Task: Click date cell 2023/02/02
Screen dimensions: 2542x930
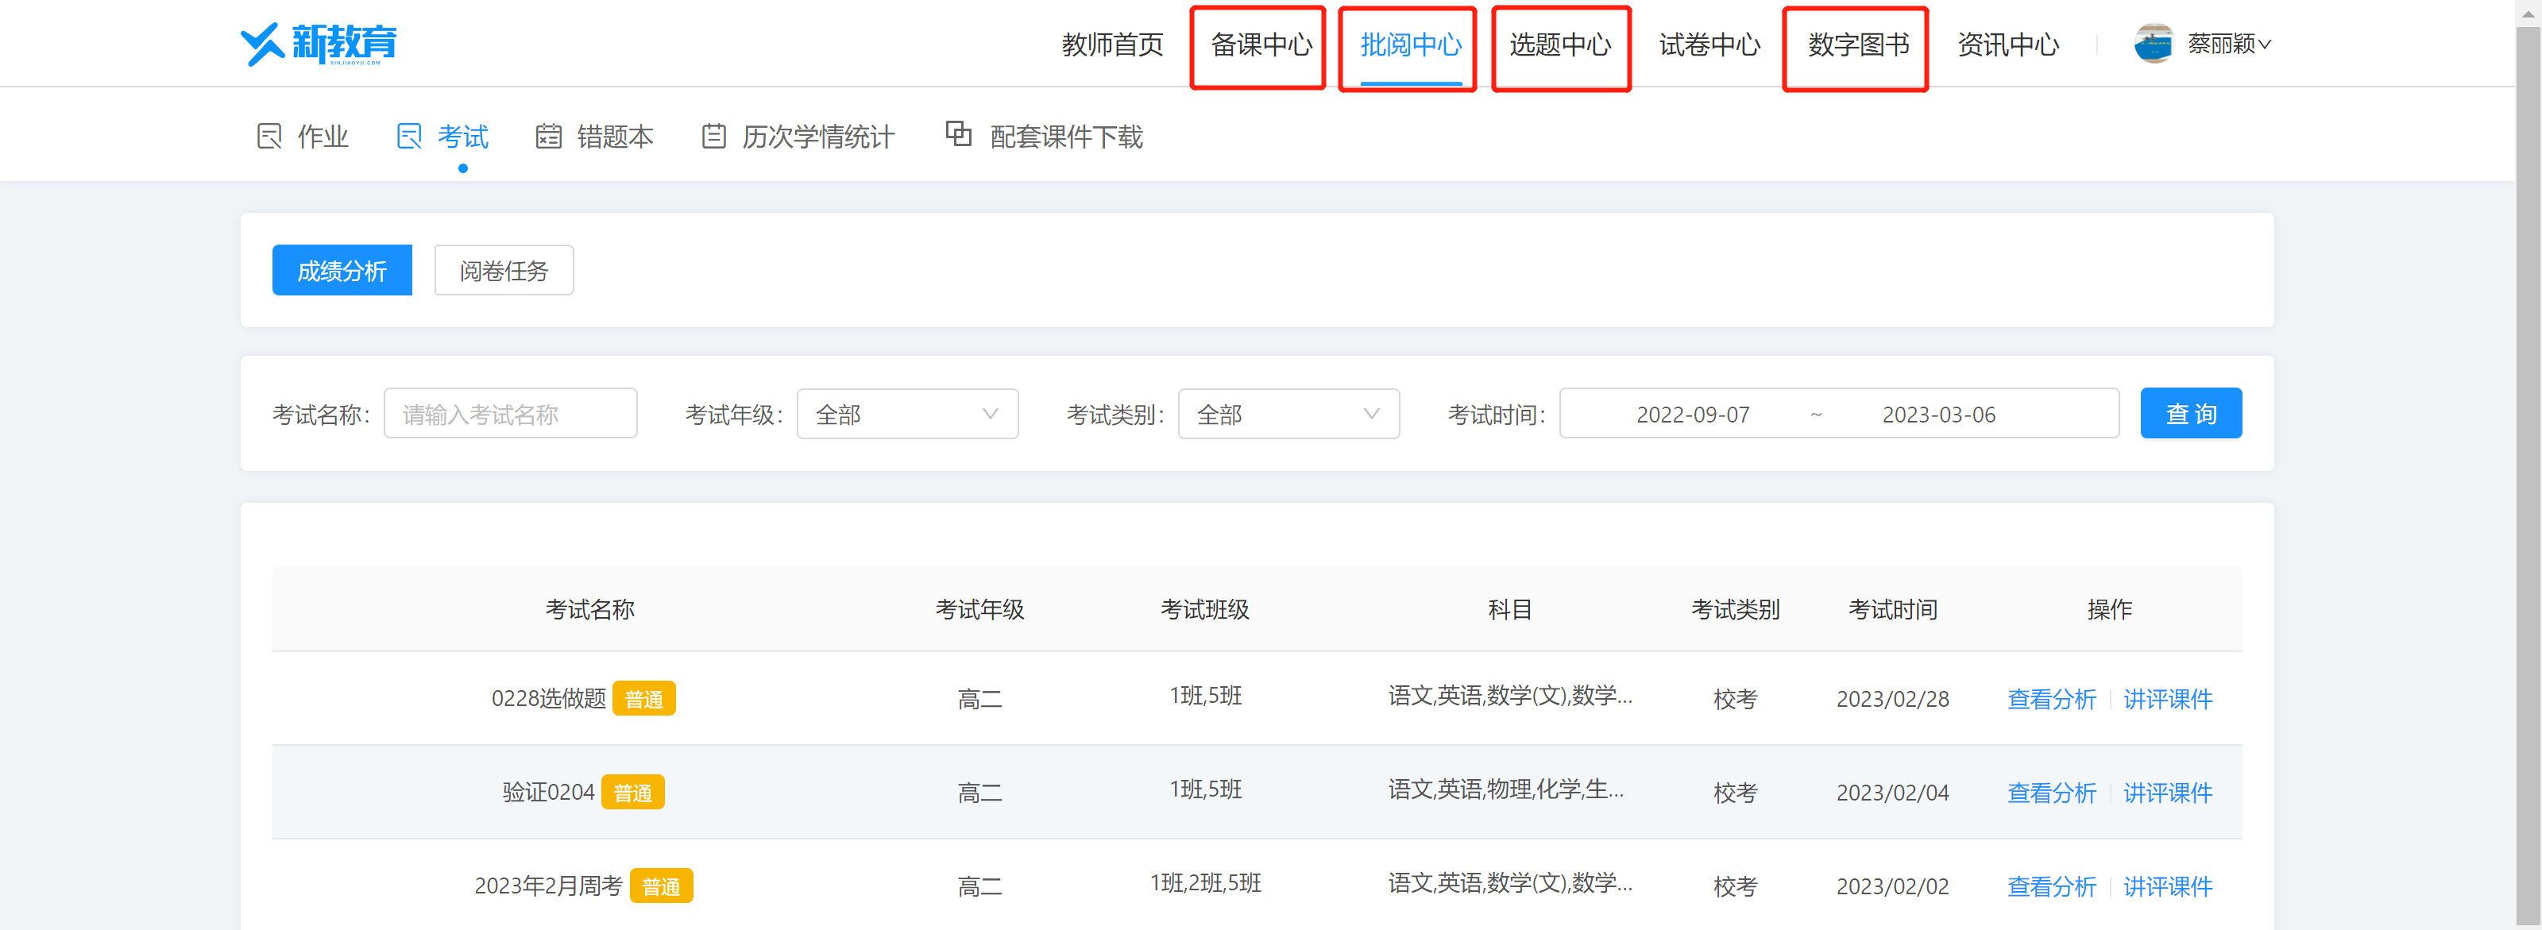Action: click(1891, 886)
